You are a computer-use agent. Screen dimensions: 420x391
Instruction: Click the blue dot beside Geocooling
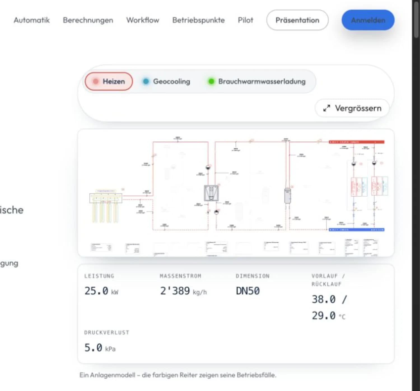(x=146, y=81)
